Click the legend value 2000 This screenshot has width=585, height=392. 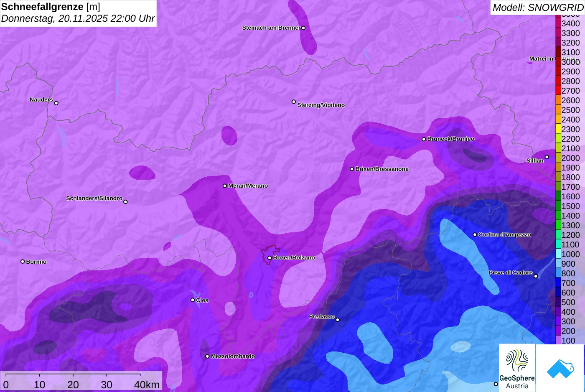point(571,158)
